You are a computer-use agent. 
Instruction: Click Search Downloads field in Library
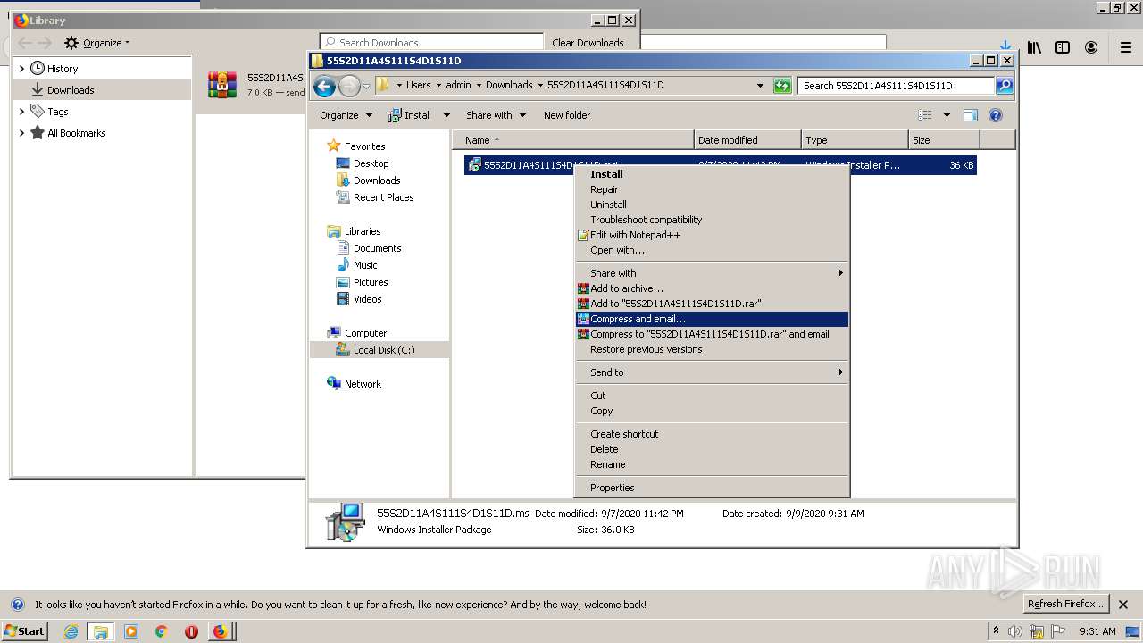coord(431,42)
